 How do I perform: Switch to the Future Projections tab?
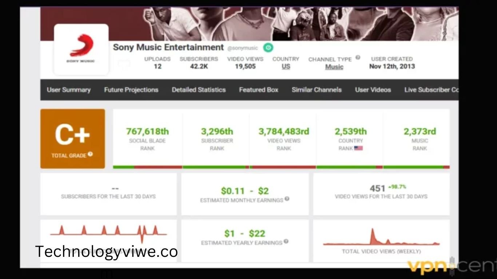pyautogui.click(x=131, y=90)
